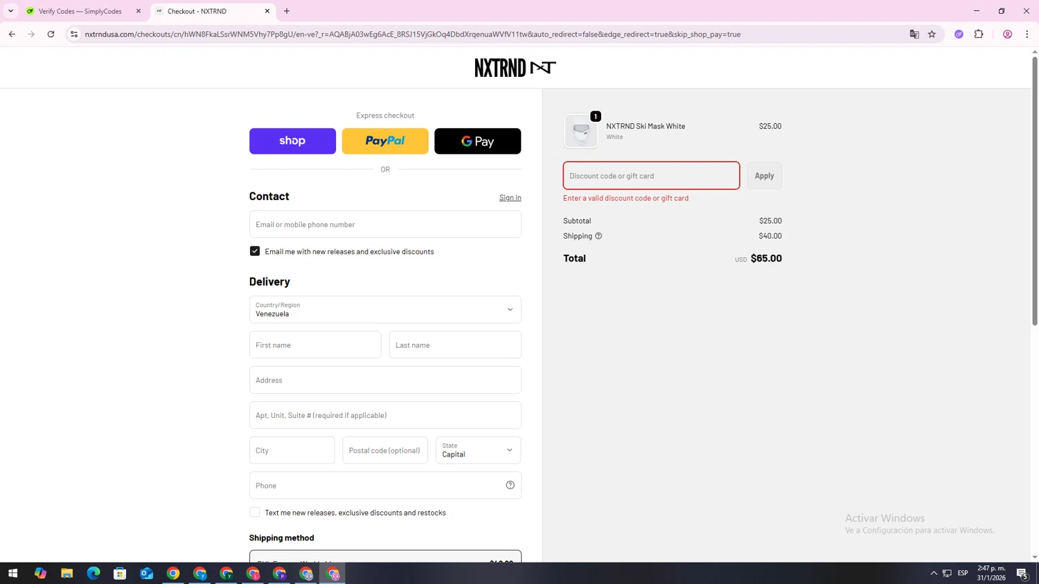This screenshot has width=1039, height=584.
Task: Open the Country/Region dropdown
Action: click(385, 309)
